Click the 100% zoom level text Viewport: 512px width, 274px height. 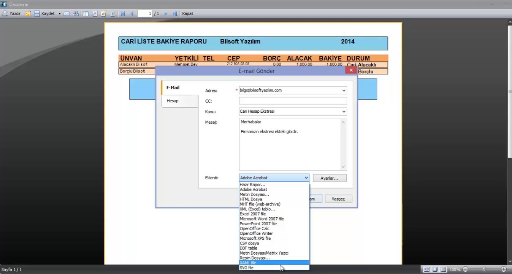[455, 269]
